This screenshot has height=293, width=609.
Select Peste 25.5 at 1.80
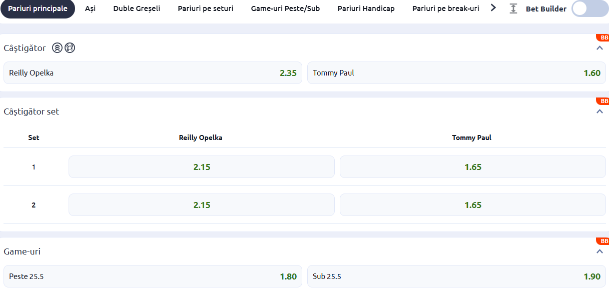[x=153, y=276]
